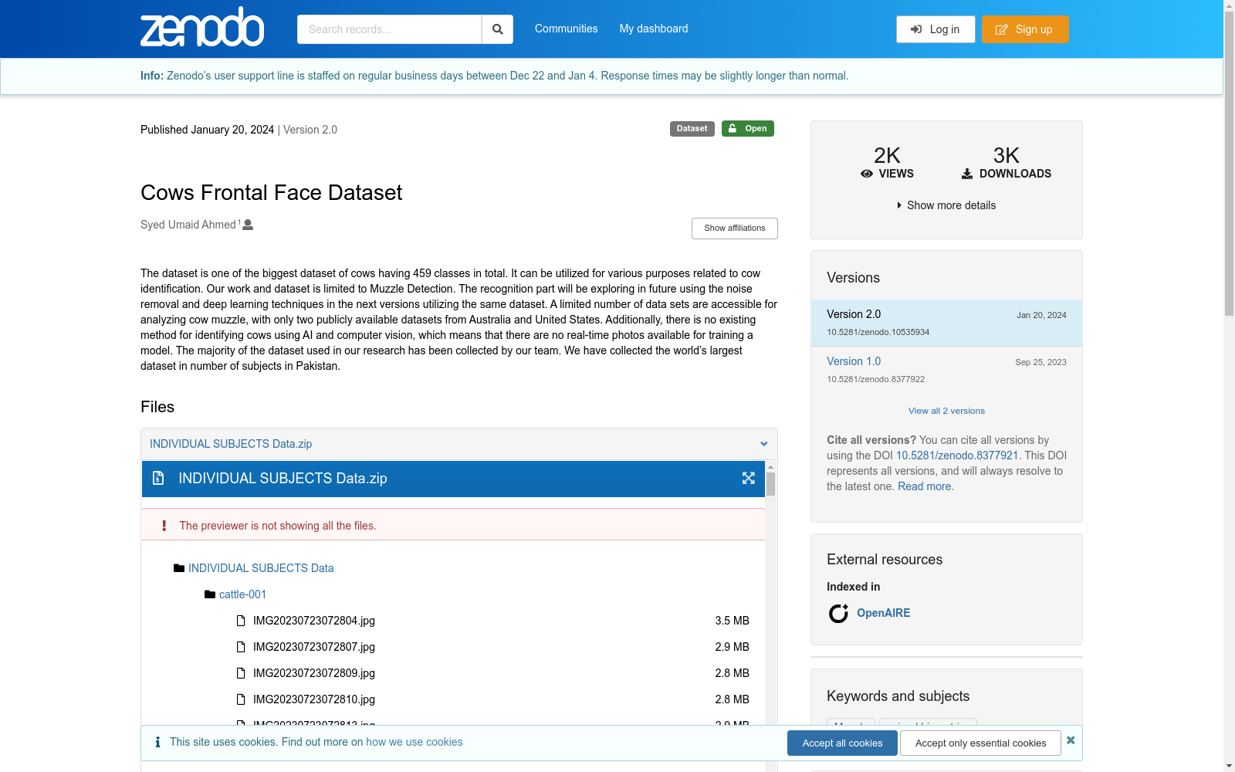Viewport: 1235px width, 772px height.
Task: Click the download icon next to DOWNLOADS
Action: (967, 174)
